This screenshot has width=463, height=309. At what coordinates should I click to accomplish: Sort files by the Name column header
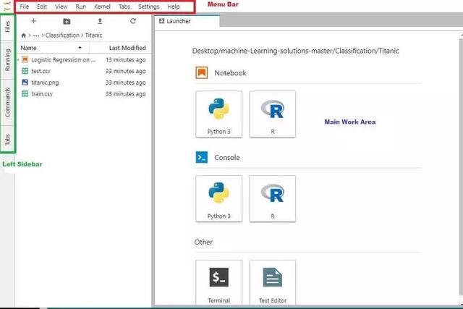coord(53,48)
